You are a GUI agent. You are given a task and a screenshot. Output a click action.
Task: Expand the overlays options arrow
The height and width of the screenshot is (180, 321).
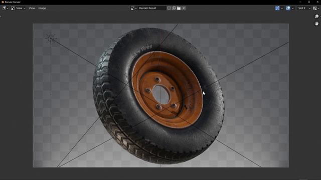[292, 8]
